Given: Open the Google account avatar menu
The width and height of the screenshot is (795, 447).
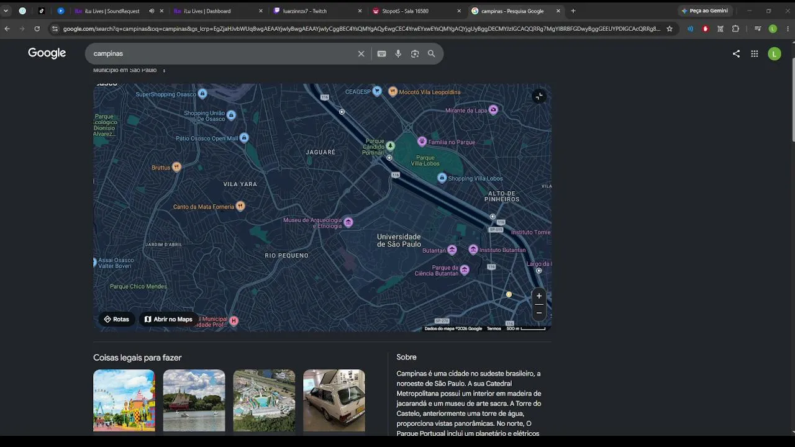Looking at the screenshot, I should [774, 54].
